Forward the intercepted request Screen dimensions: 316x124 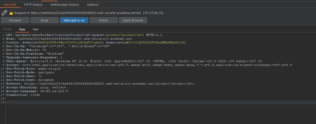(x=15, y=20)
